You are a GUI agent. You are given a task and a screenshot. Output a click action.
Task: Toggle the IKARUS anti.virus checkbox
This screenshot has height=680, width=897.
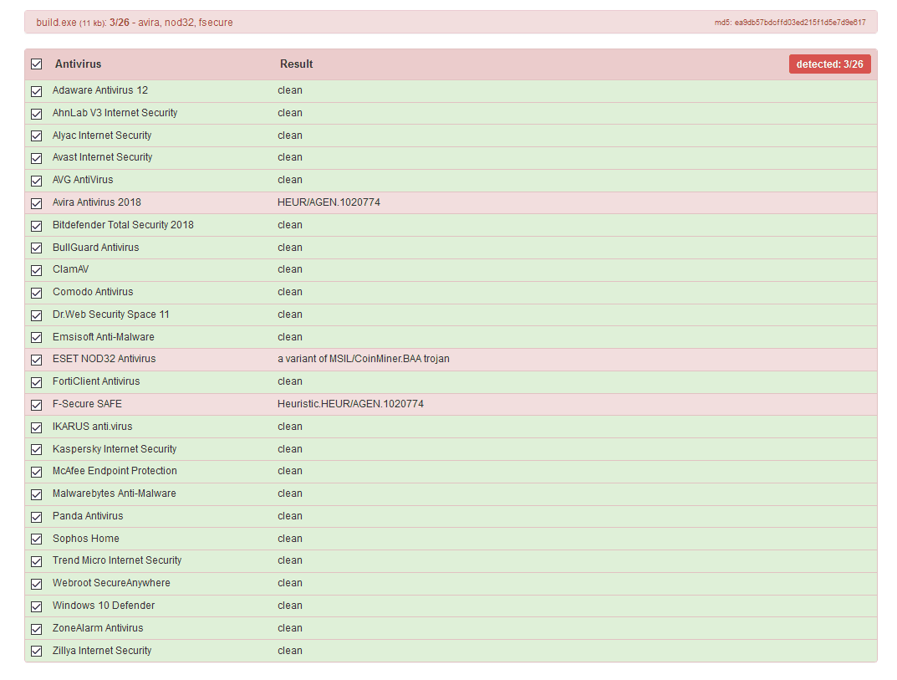37,427
